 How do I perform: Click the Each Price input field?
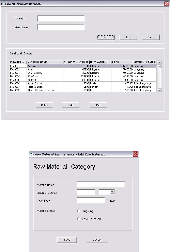coord(91,200)
